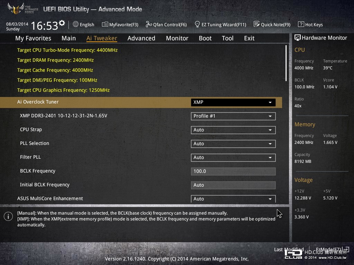Click the English language button
The height and width of the screenshot is (265, 354).
click(84, 24)
